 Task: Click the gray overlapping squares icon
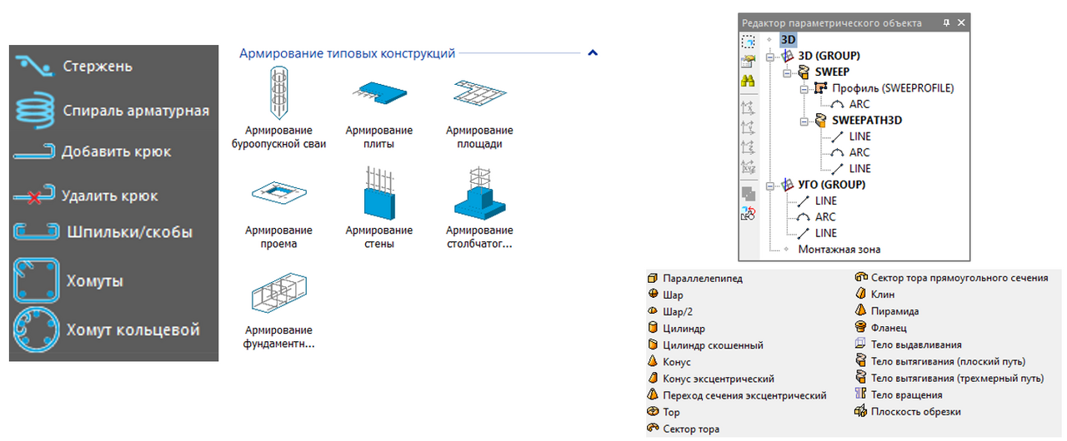click(748, 192)
